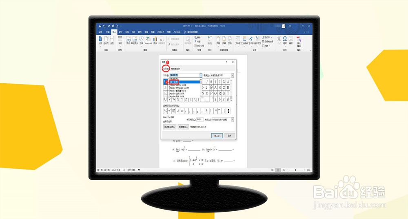Click the AutoCorrect (自动更正) button
The height and width of the screenshot is (219, 408).
pos(170,127)
